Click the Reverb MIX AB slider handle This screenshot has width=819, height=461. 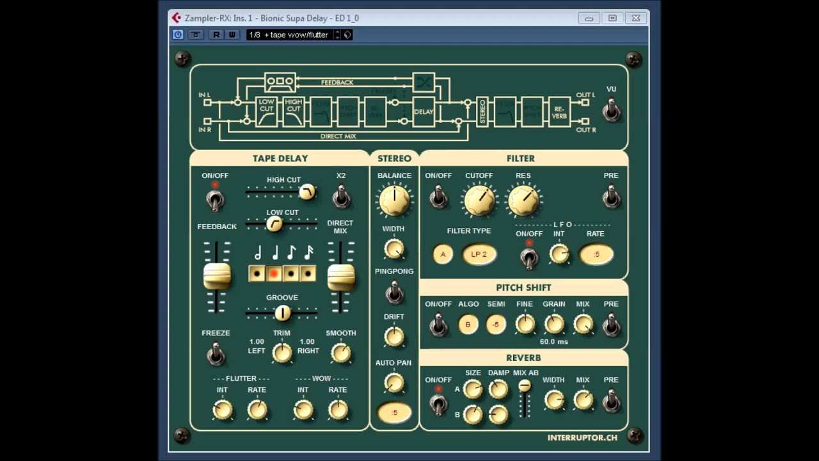pyautogui.click(x=525, y=385)
